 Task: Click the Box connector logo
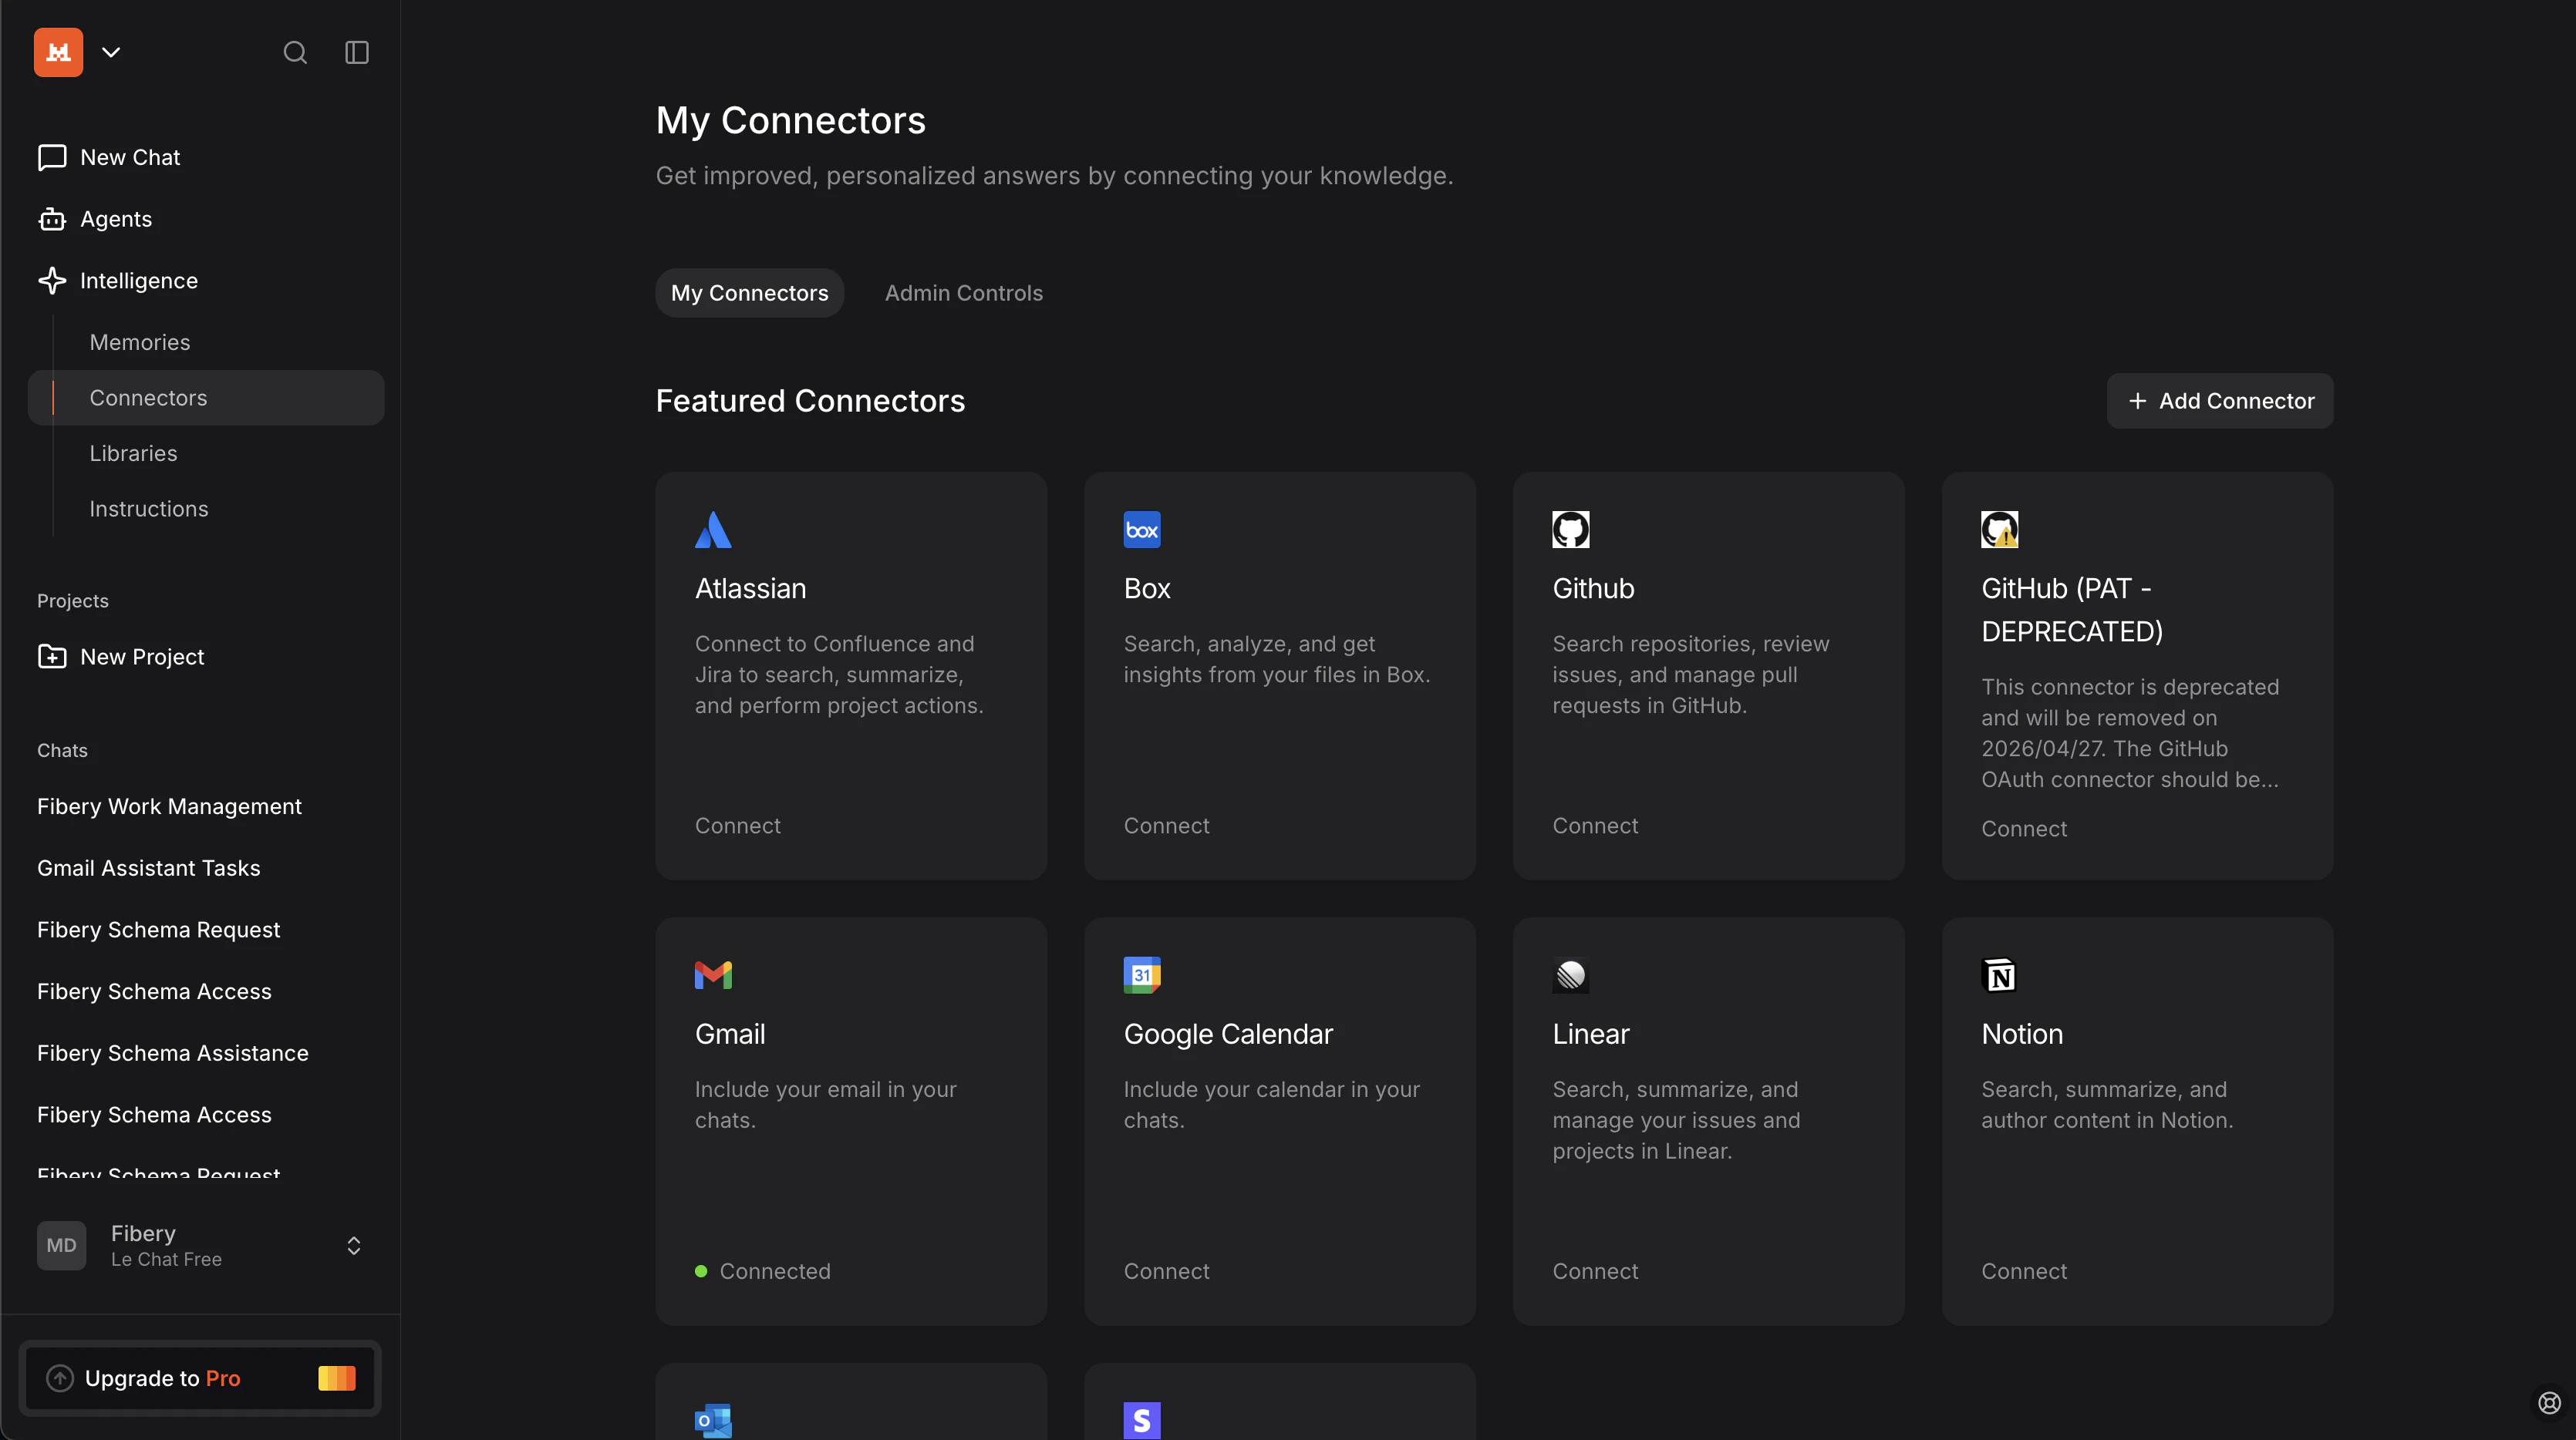1141,529
